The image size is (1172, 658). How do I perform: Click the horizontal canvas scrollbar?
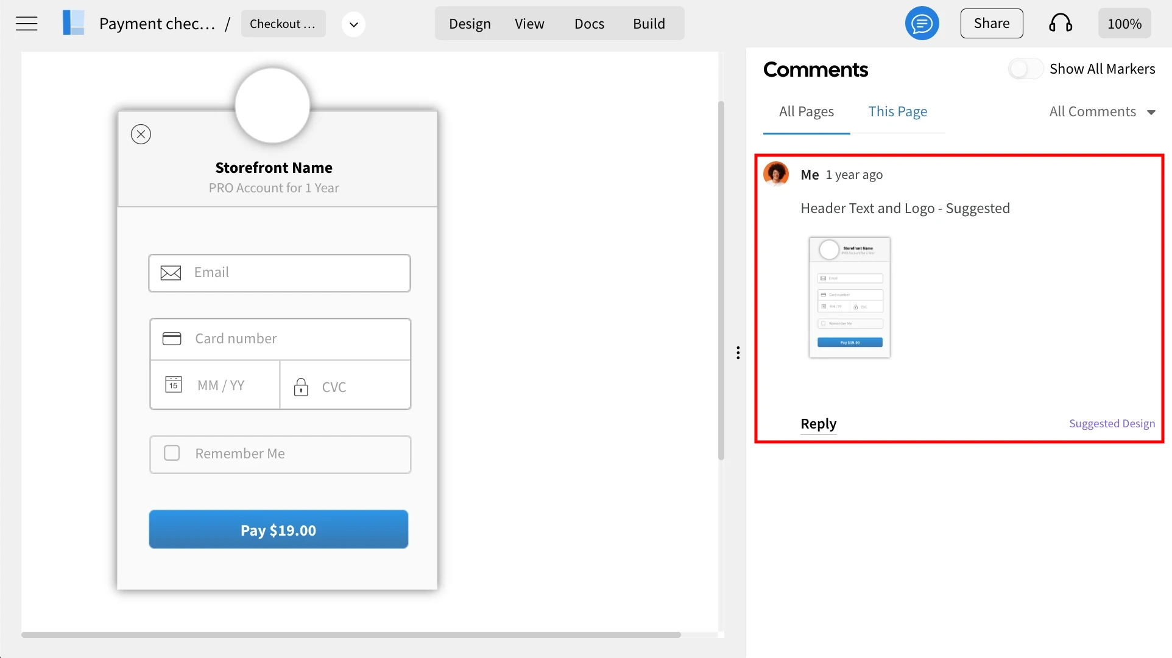(x=351, y=635)
